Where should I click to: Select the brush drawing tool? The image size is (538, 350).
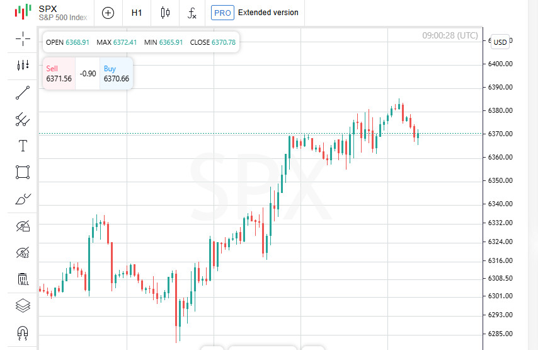point(23,199)
